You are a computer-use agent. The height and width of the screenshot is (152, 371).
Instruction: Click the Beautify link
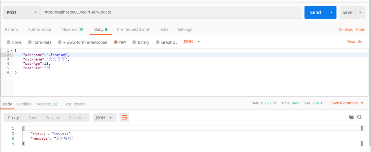(354, 42)
